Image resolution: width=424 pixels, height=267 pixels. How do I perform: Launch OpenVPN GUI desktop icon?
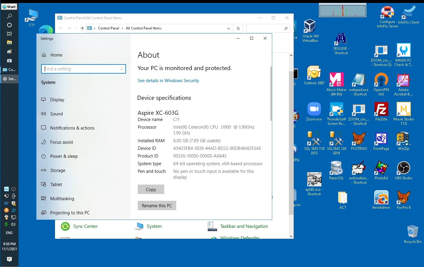[381, 84]
